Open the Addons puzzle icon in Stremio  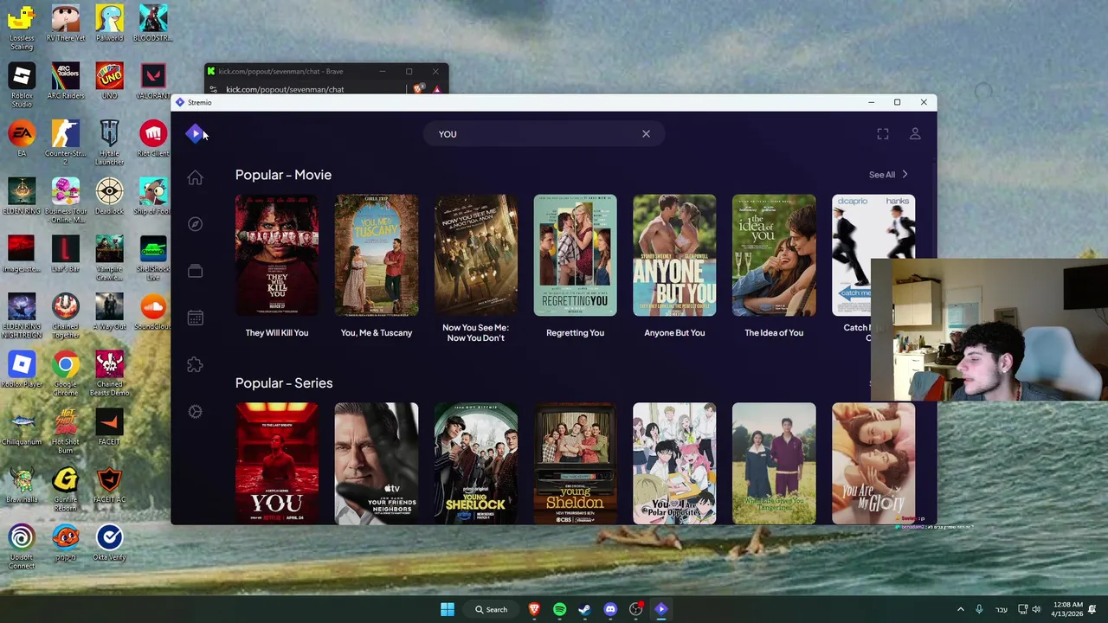pyautogui.click(x=195, y=364)
